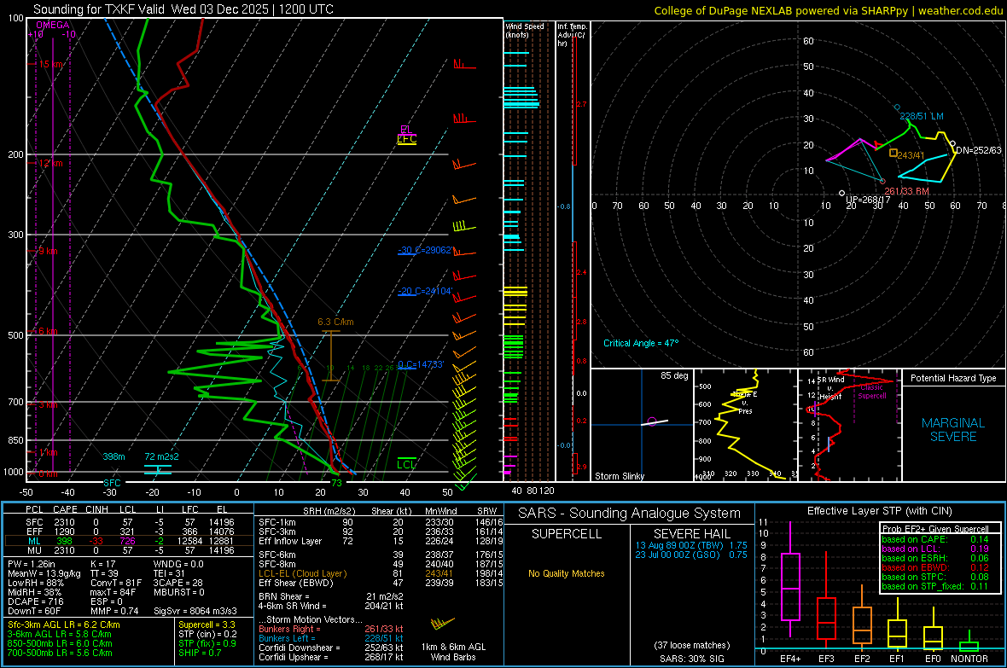
Task: Click the 261/33 RM hodograph label
Action: click(906, 191)
